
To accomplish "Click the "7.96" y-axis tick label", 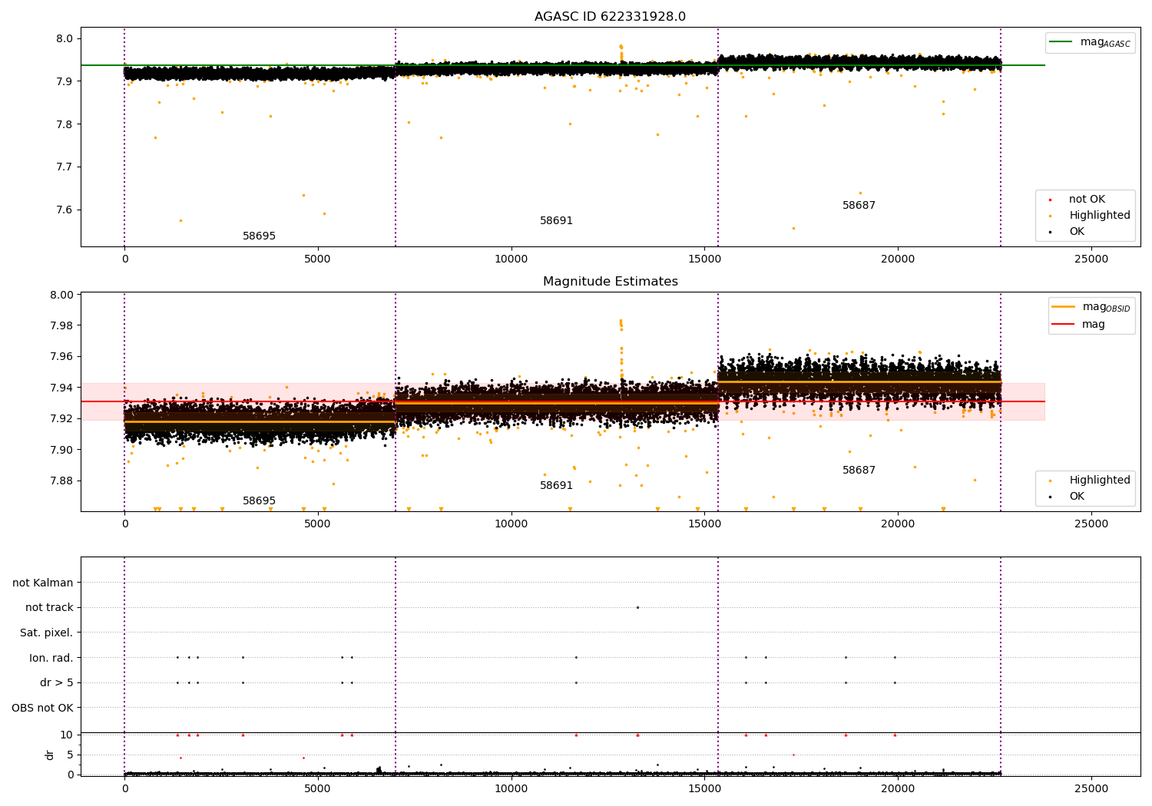I will coord(61,357).
